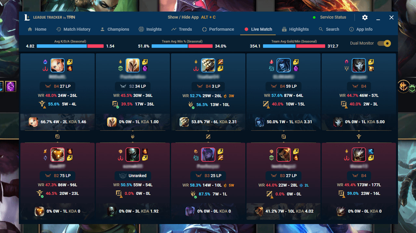Click the 2L cold streak snowflake icon
The height and width of the screenshot is (233, 416).
click(301, 185)
